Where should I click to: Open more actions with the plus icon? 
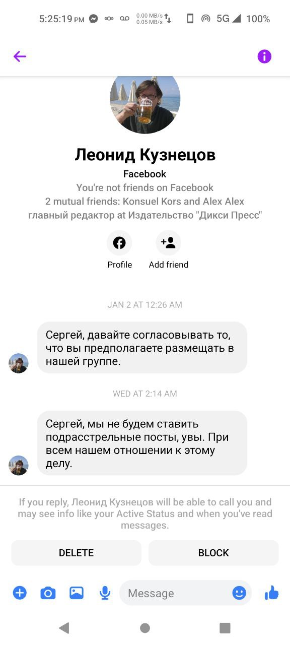(x=20, y=593)
